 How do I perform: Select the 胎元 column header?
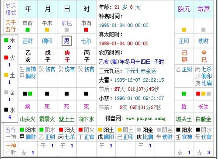click(x=184, y=9)
